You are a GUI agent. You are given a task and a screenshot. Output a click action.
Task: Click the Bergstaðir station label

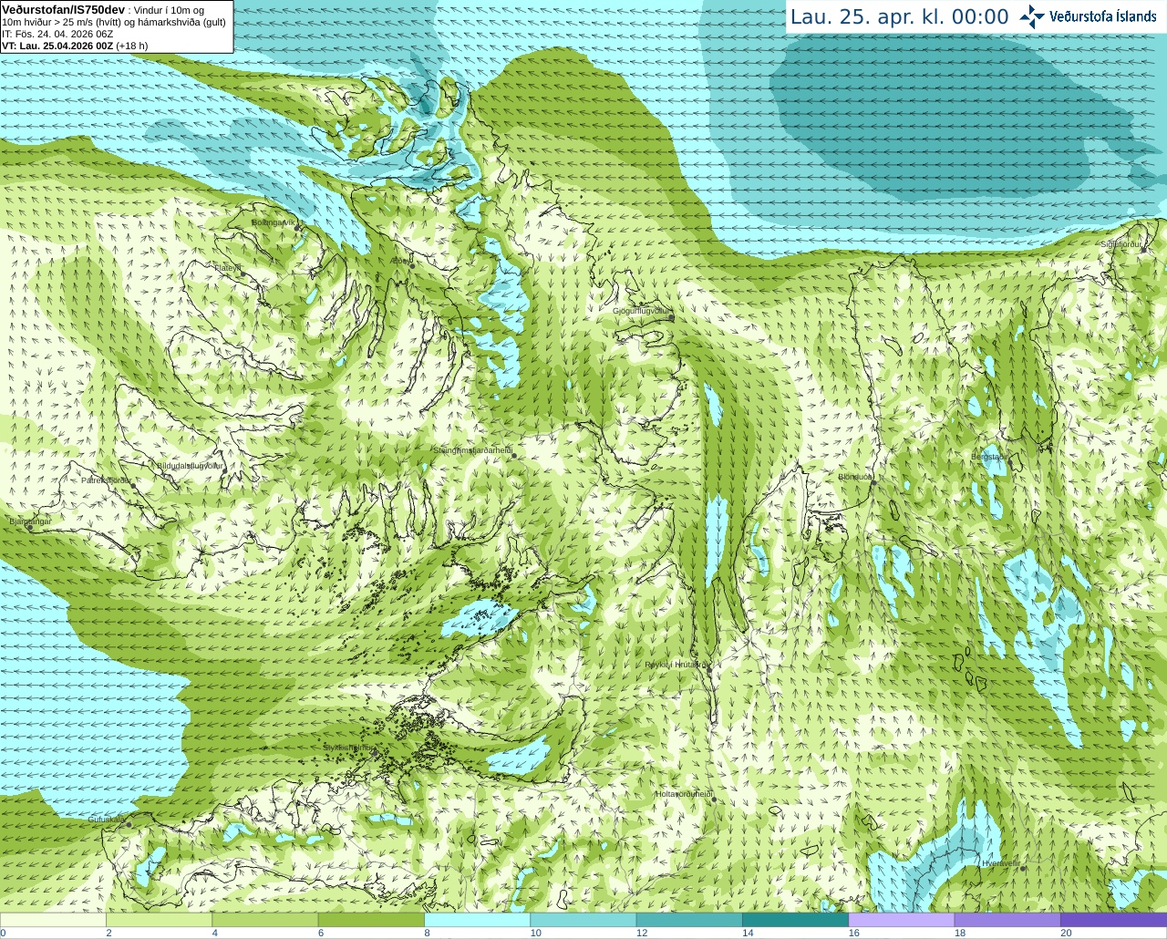click(x=987, y=457)
